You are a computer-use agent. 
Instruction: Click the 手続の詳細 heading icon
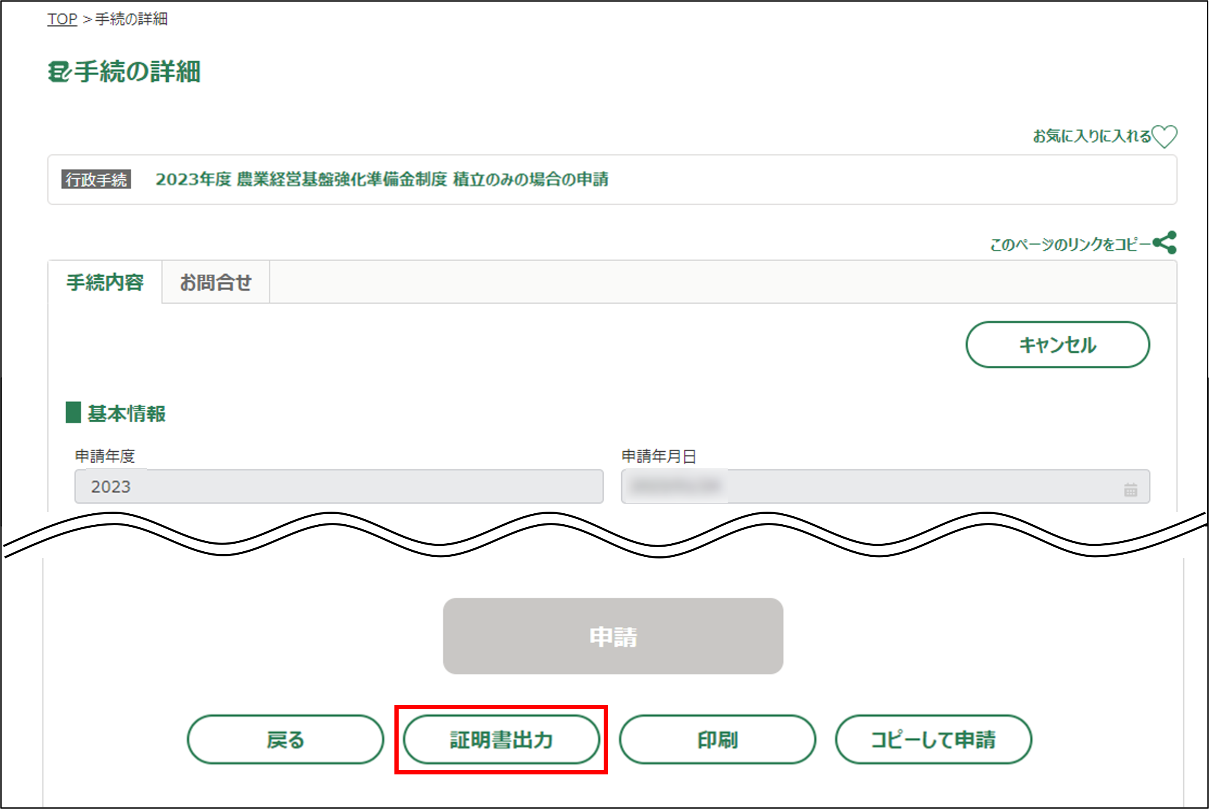(x=59, y=72)
